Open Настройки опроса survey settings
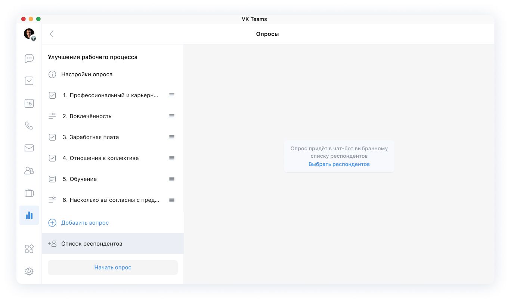 pos(87,74)
